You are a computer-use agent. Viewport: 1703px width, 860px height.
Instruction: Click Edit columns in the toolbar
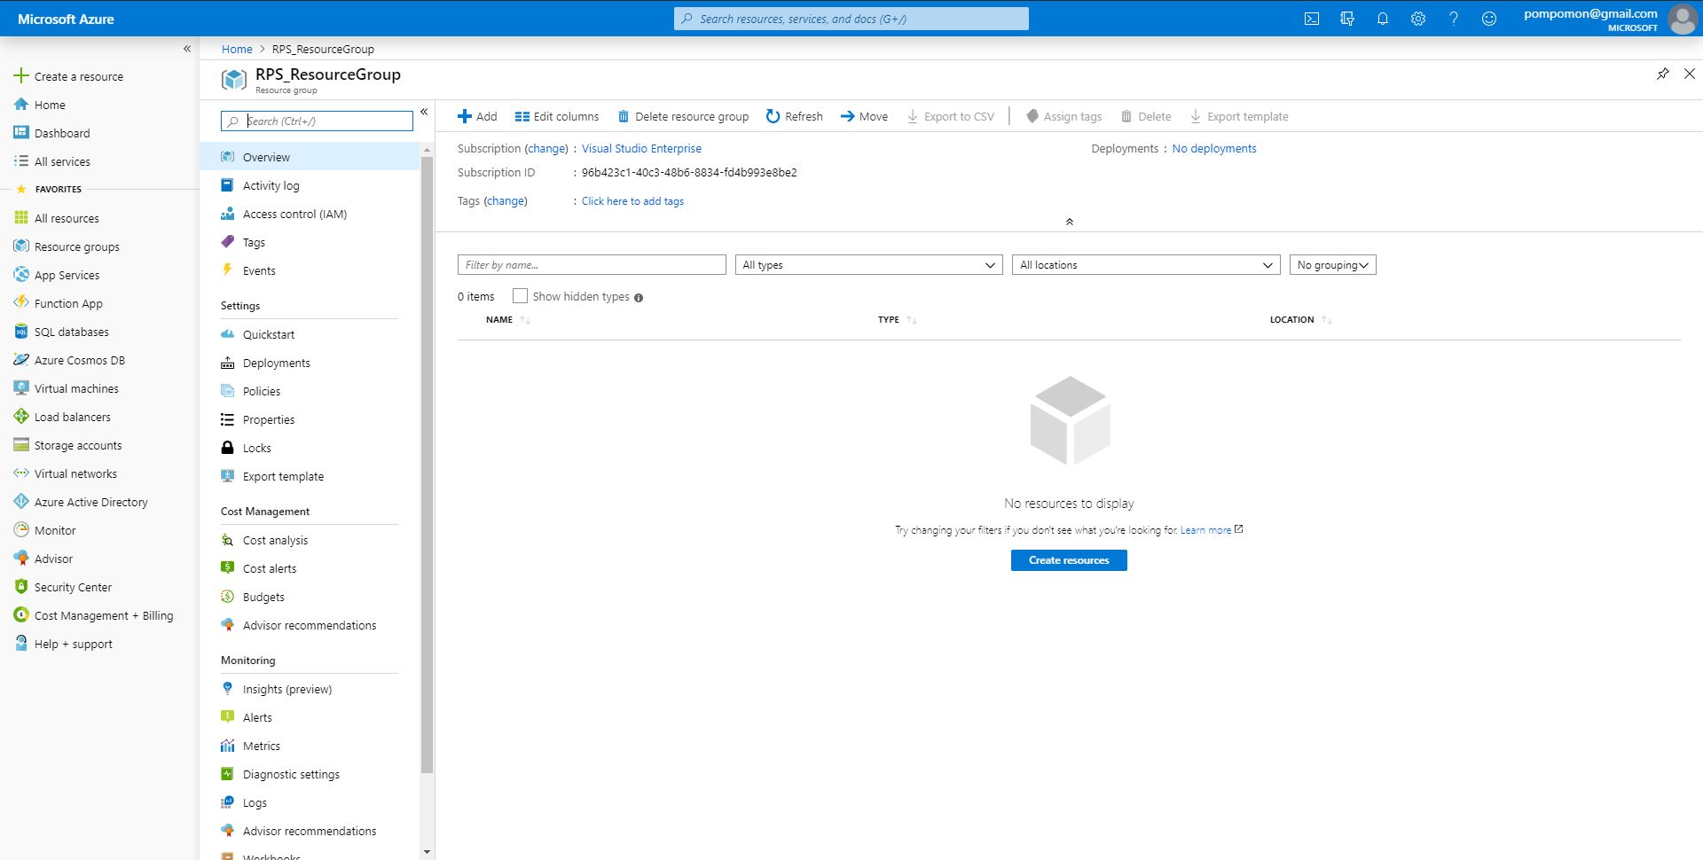click(557, 116)
